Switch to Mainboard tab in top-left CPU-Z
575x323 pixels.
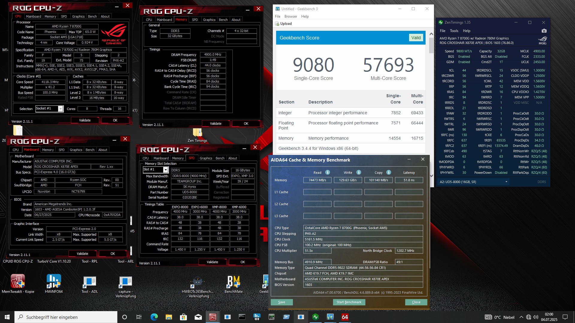(34, 16)
